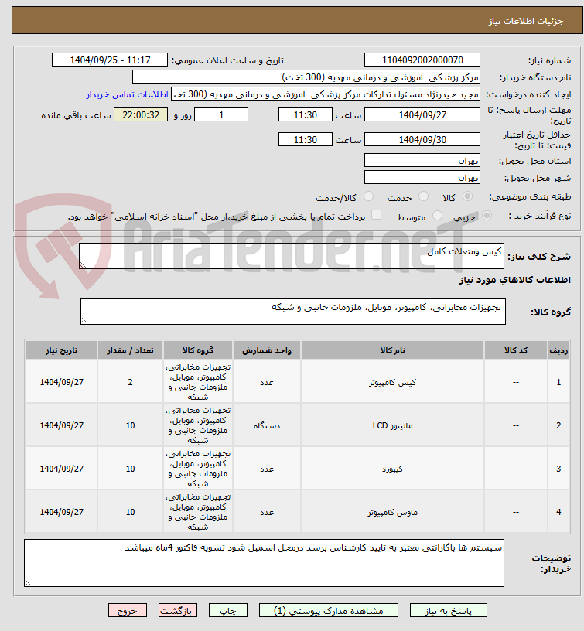The width and height of the screenshot is (584, 631).
Task: Click مشاهده مدارک پیوستی (1) button
Action: coord(329,610)
